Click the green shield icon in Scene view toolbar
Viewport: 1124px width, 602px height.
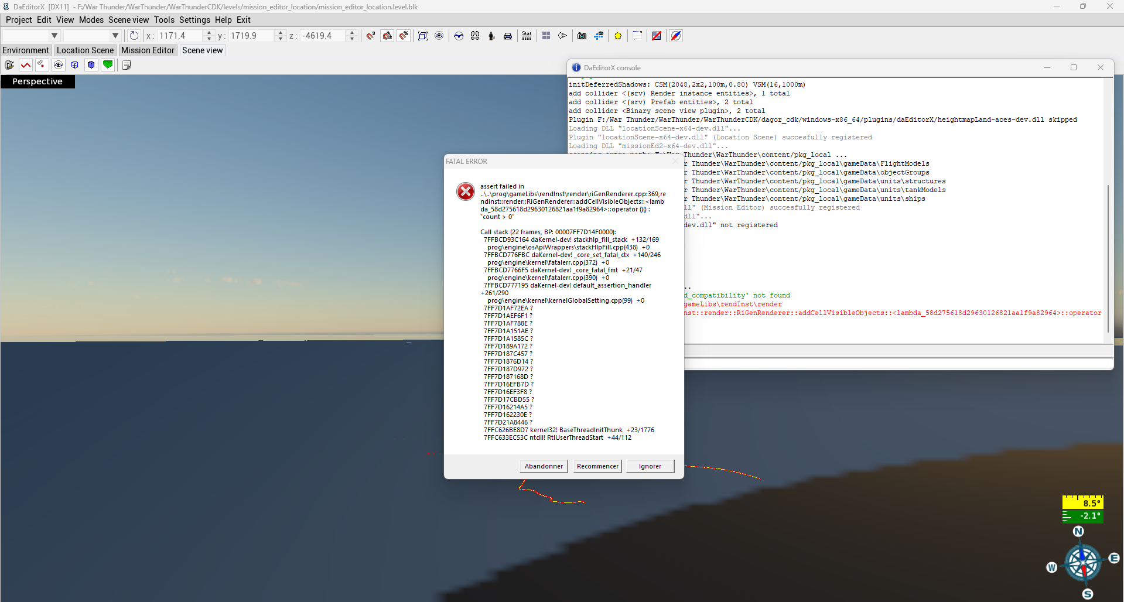(108, 65)
